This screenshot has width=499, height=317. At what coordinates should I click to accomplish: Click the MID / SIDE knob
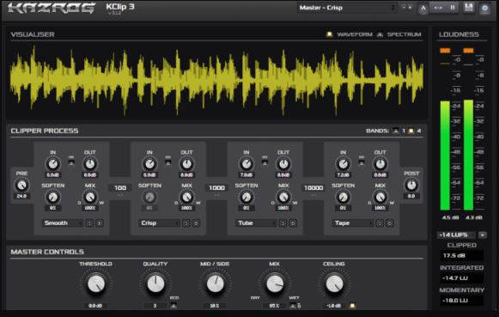[x=215, y=283]
